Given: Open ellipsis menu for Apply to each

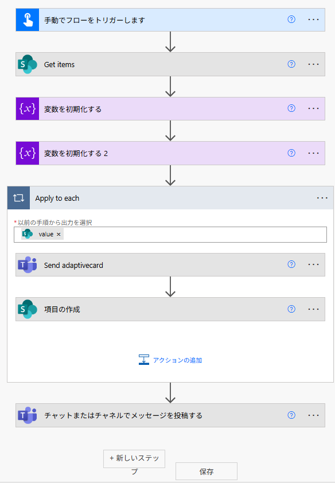Looking at the screenshot, I should [322, 198].
